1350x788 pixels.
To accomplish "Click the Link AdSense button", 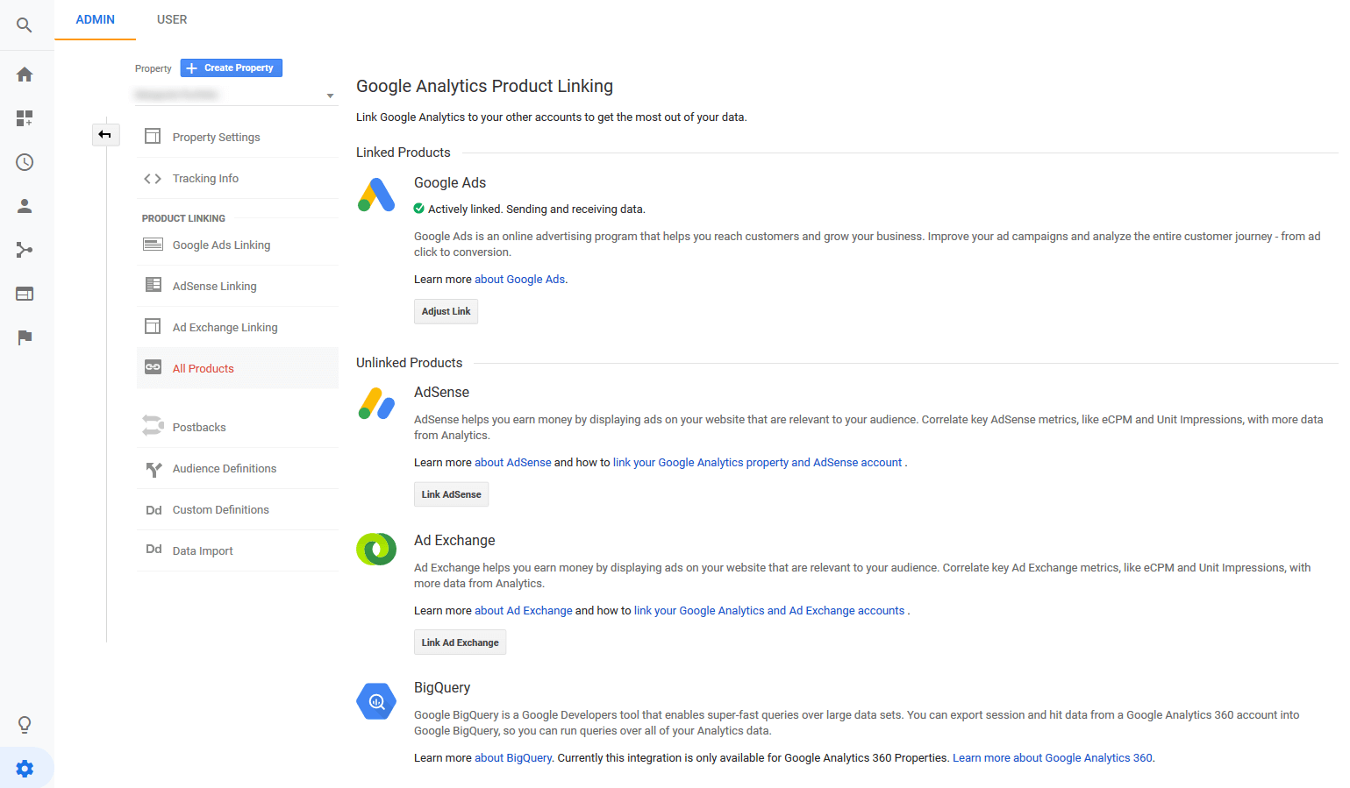I will 451,494.
